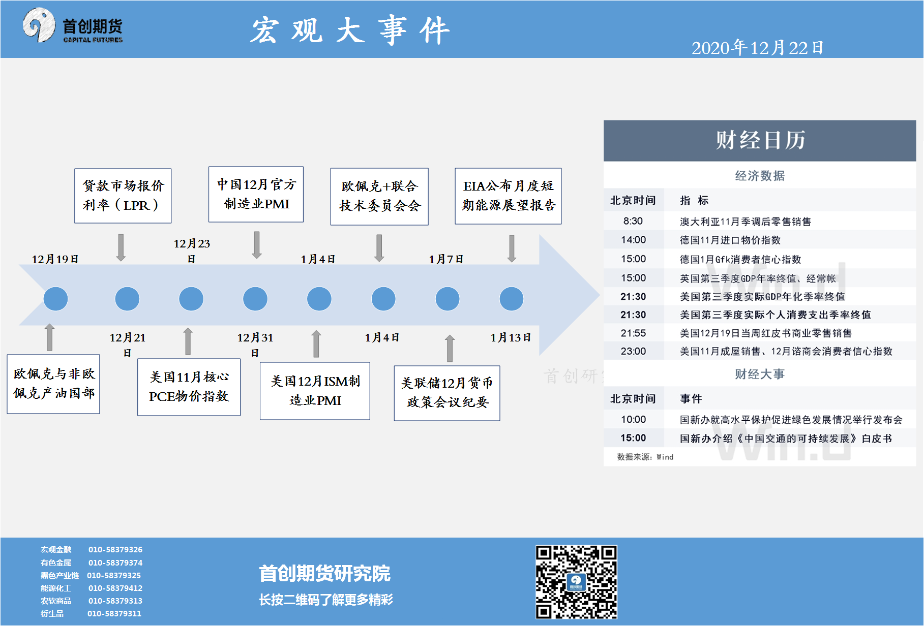Click the QR code image
This screenshot has width=924, height=626.
[x=576, y=582]
